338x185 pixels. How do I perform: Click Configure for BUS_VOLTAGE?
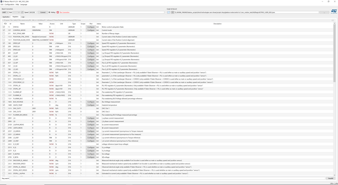[x=91, y=102]
